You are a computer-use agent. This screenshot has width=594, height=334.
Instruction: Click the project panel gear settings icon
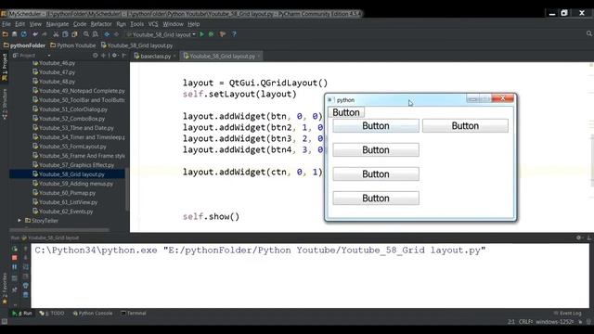click(114, 56)
